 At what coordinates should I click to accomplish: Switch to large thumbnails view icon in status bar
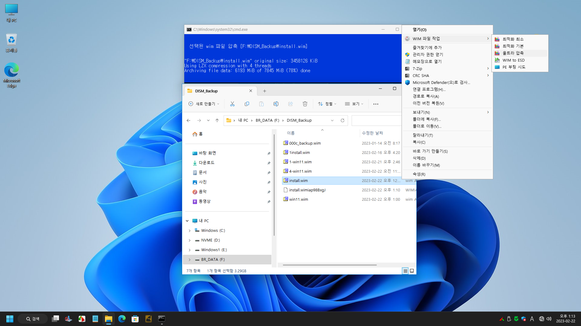click(412, 271)
